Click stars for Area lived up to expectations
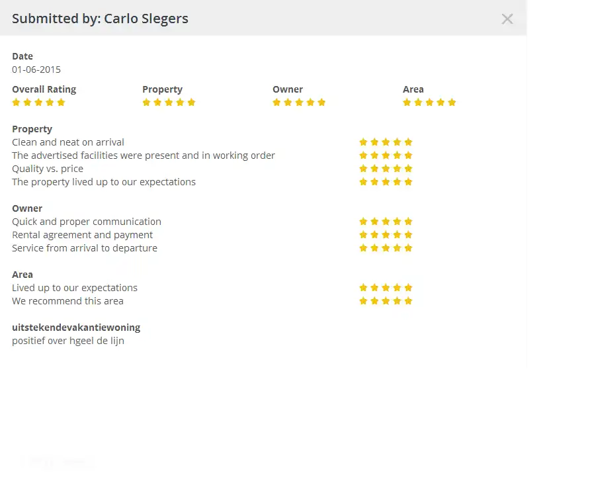 (386, 288)
